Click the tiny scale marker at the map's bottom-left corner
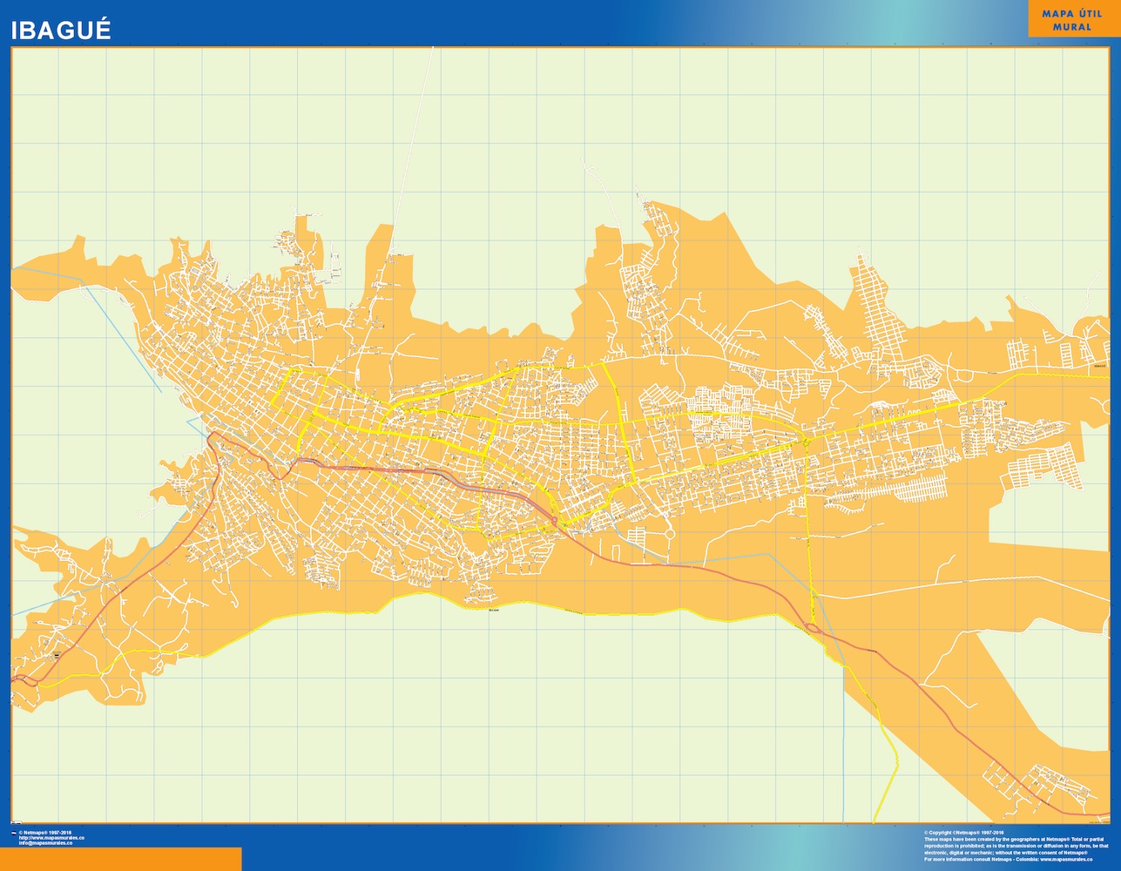This screenshot has height=871, width=1121. (x=17, y=821)
